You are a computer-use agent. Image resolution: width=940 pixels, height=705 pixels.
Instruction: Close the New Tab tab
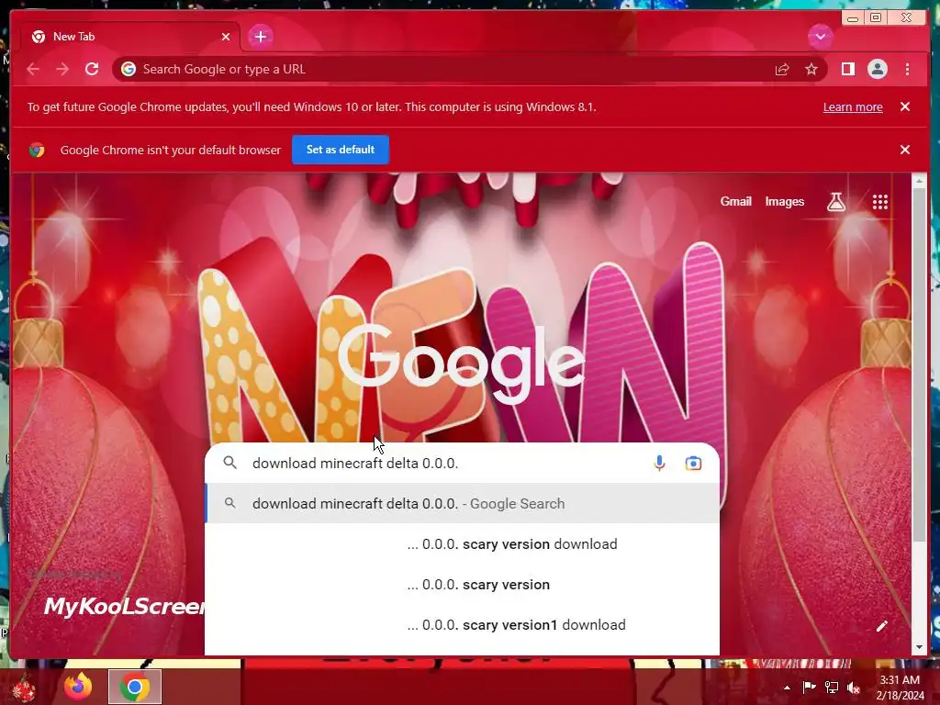[226, 37]
